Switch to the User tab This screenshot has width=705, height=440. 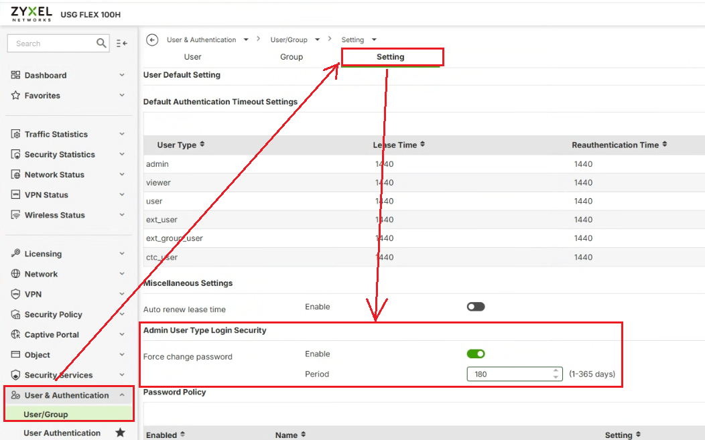coord(192,57)
